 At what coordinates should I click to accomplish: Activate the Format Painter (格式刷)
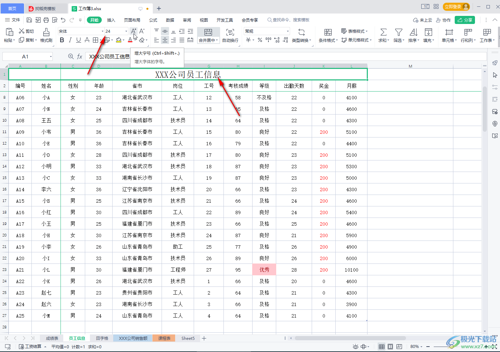(x=46, y=35)
